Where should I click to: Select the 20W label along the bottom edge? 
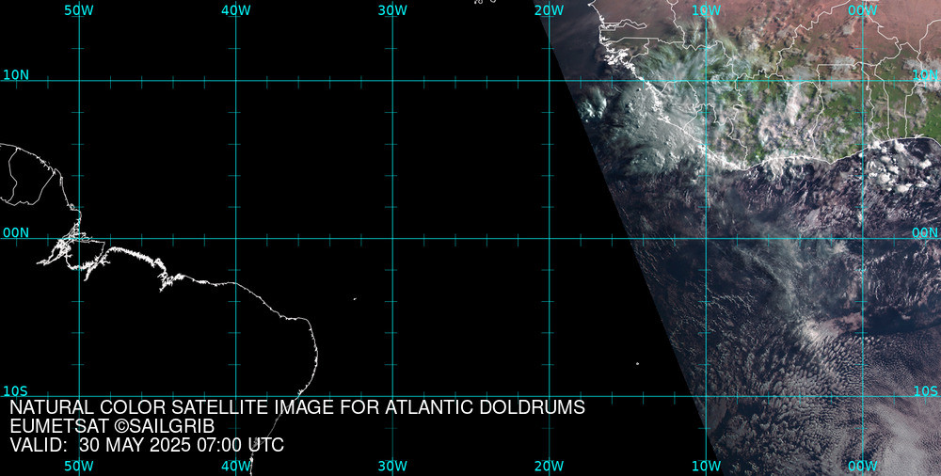pyautogui.click(x=550, y=466)
